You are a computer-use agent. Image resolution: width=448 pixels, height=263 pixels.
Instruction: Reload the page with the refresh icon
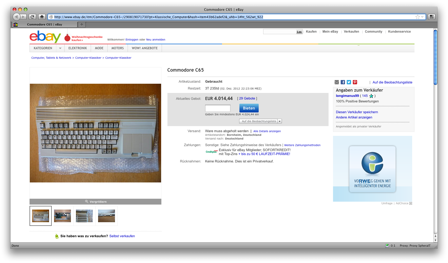(32, 17)
